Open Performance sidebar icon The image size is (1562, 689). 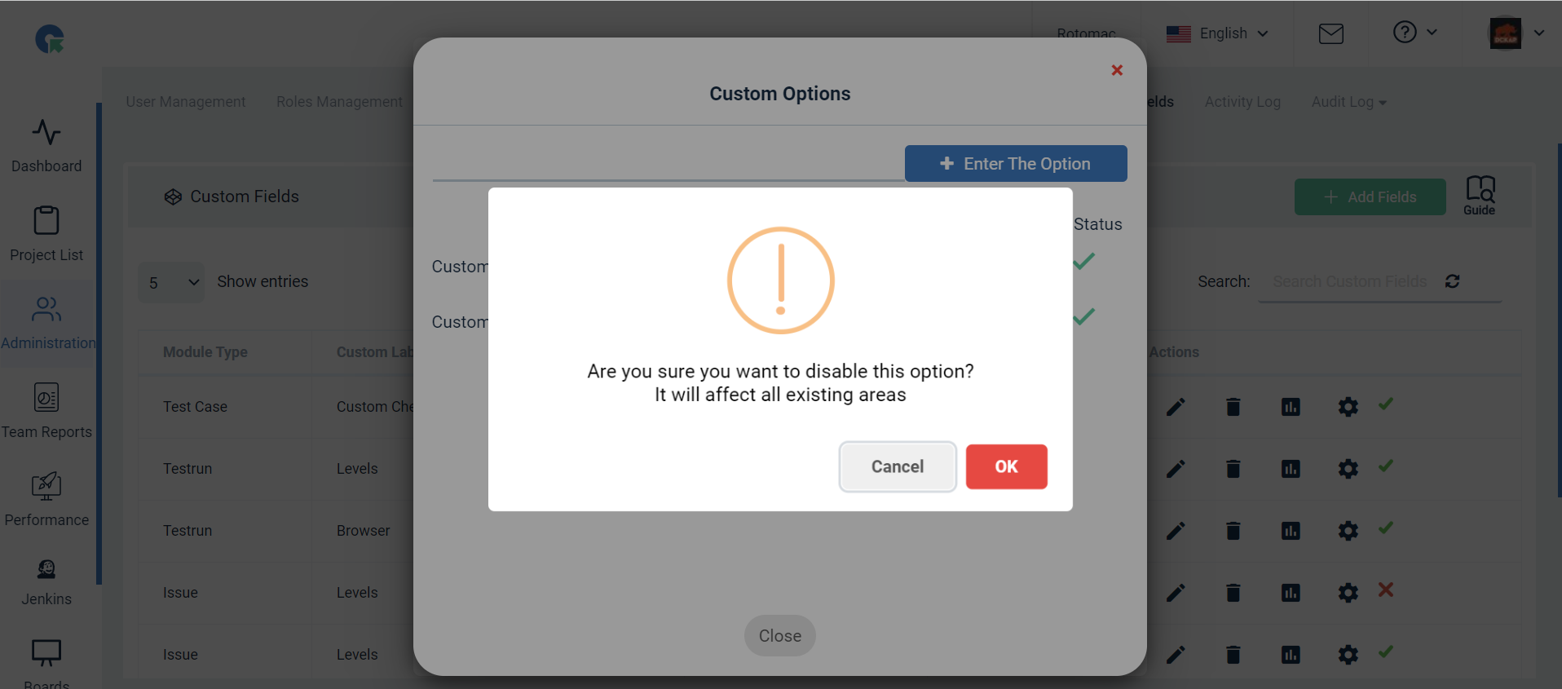(x=46, y=486)
